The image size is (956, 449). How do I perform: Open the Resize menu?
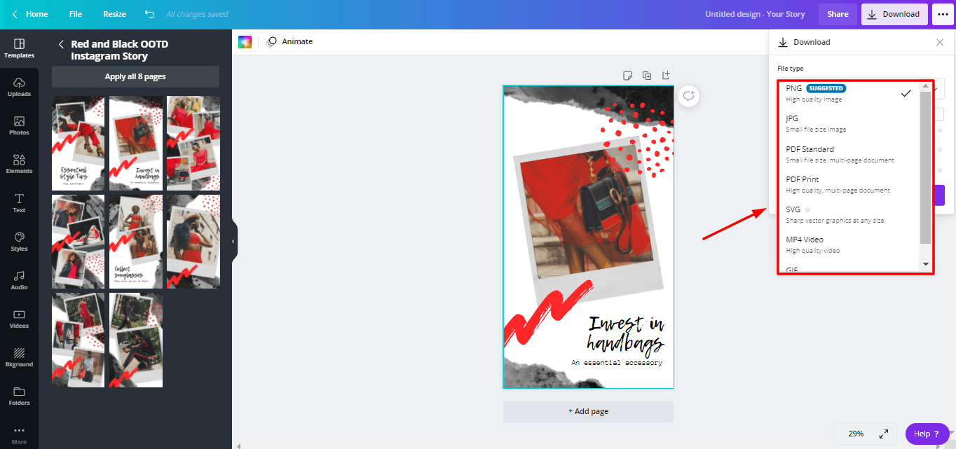114,14
